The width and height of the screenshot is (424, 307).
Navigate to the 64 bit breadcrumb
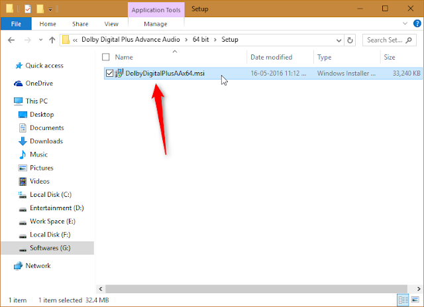point(201,40)
